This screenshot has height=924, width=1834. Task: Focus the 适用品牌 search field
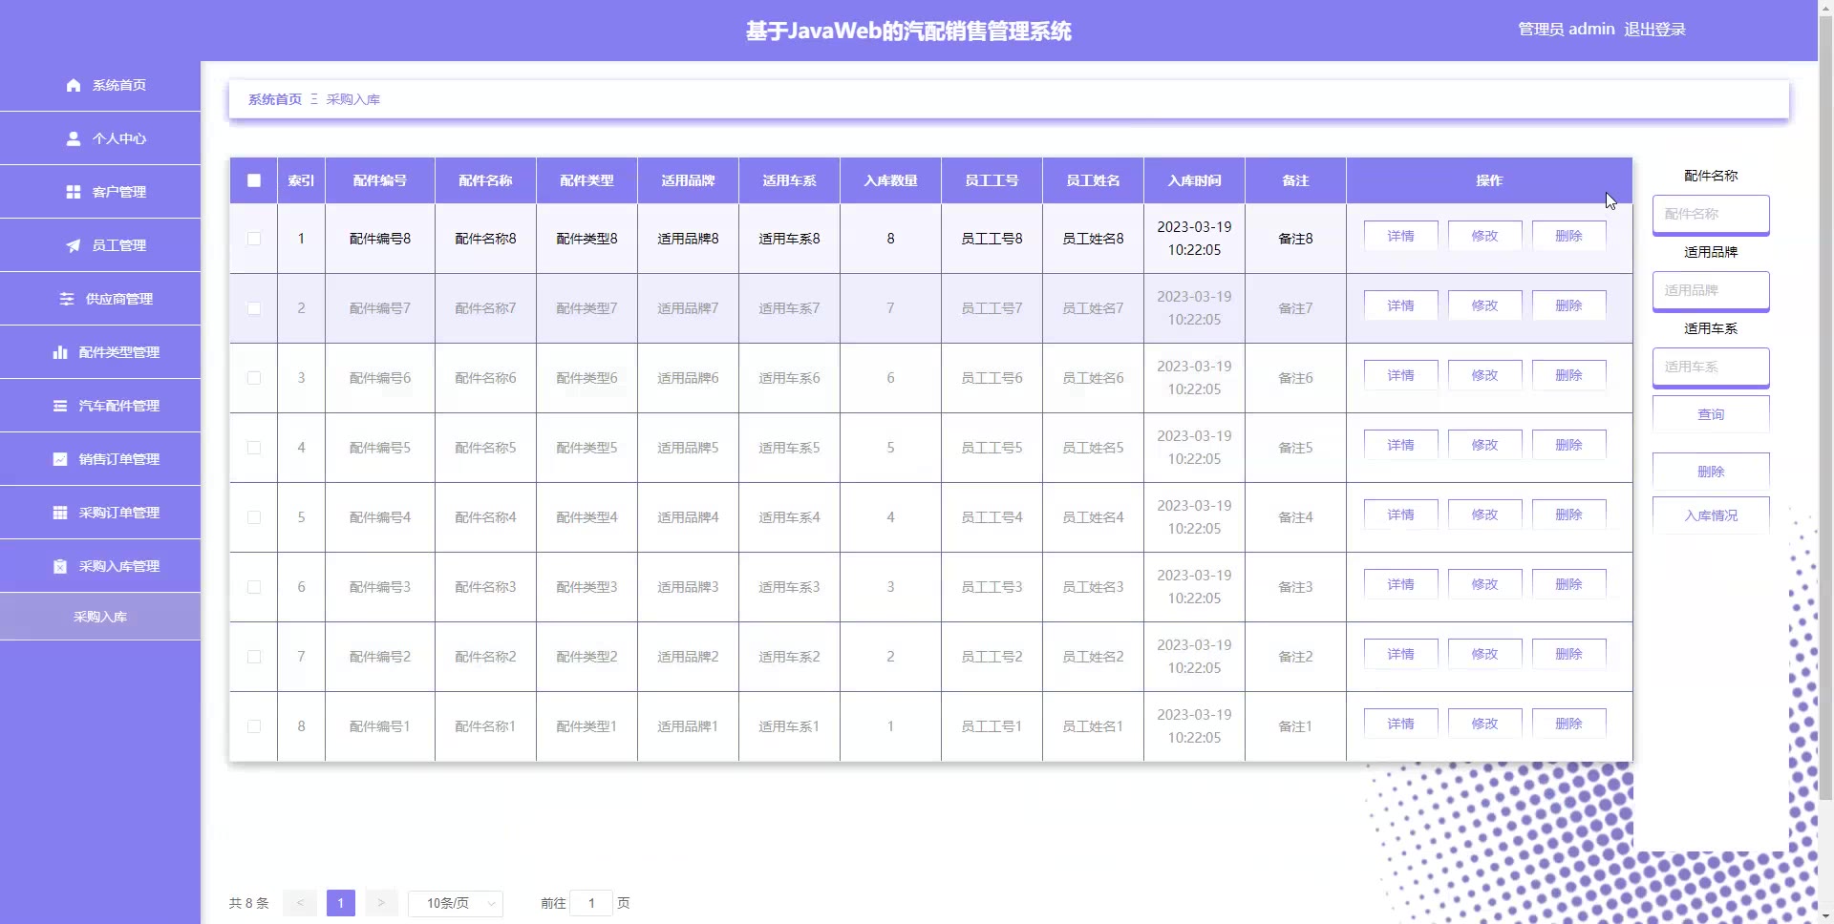(1711, 290)
